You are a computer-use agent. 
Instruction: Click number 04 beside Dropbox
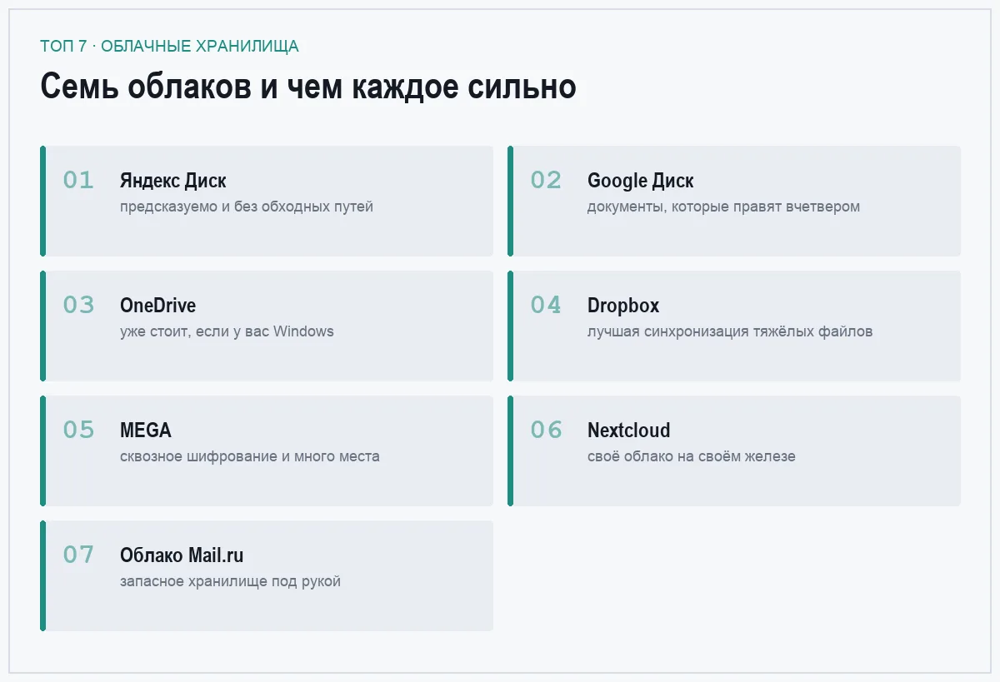click(x=546, y=305)
